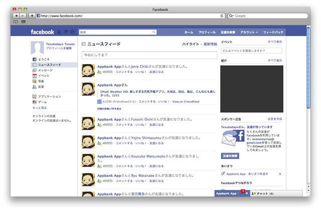Click the dark 紹介 video thumbnail

coord(252,89)
